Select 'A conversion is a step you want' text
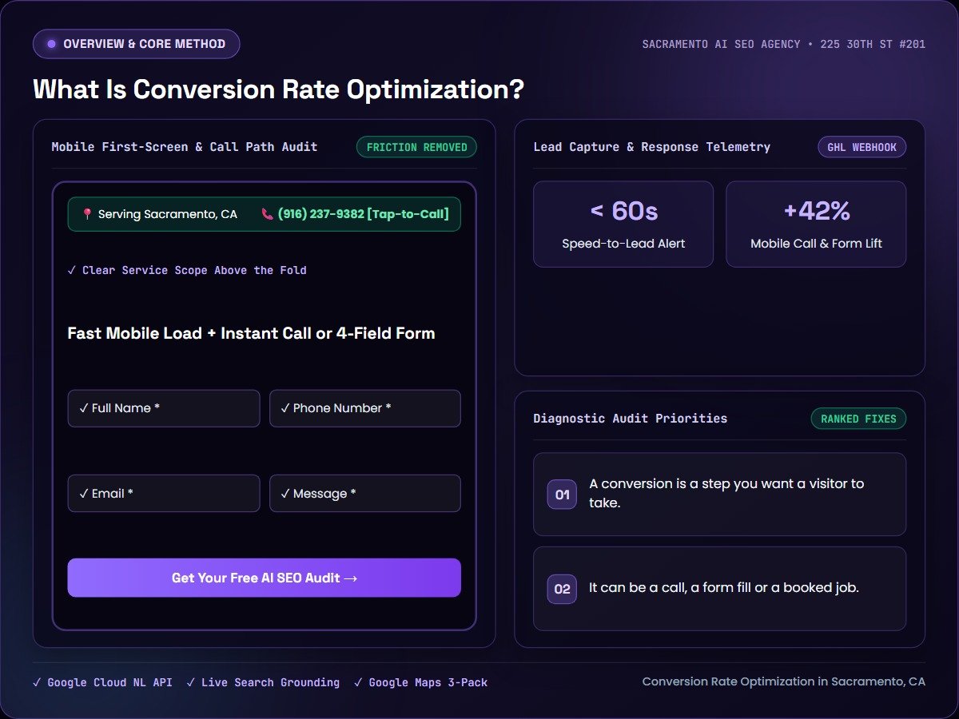 (x=726, y=493)
